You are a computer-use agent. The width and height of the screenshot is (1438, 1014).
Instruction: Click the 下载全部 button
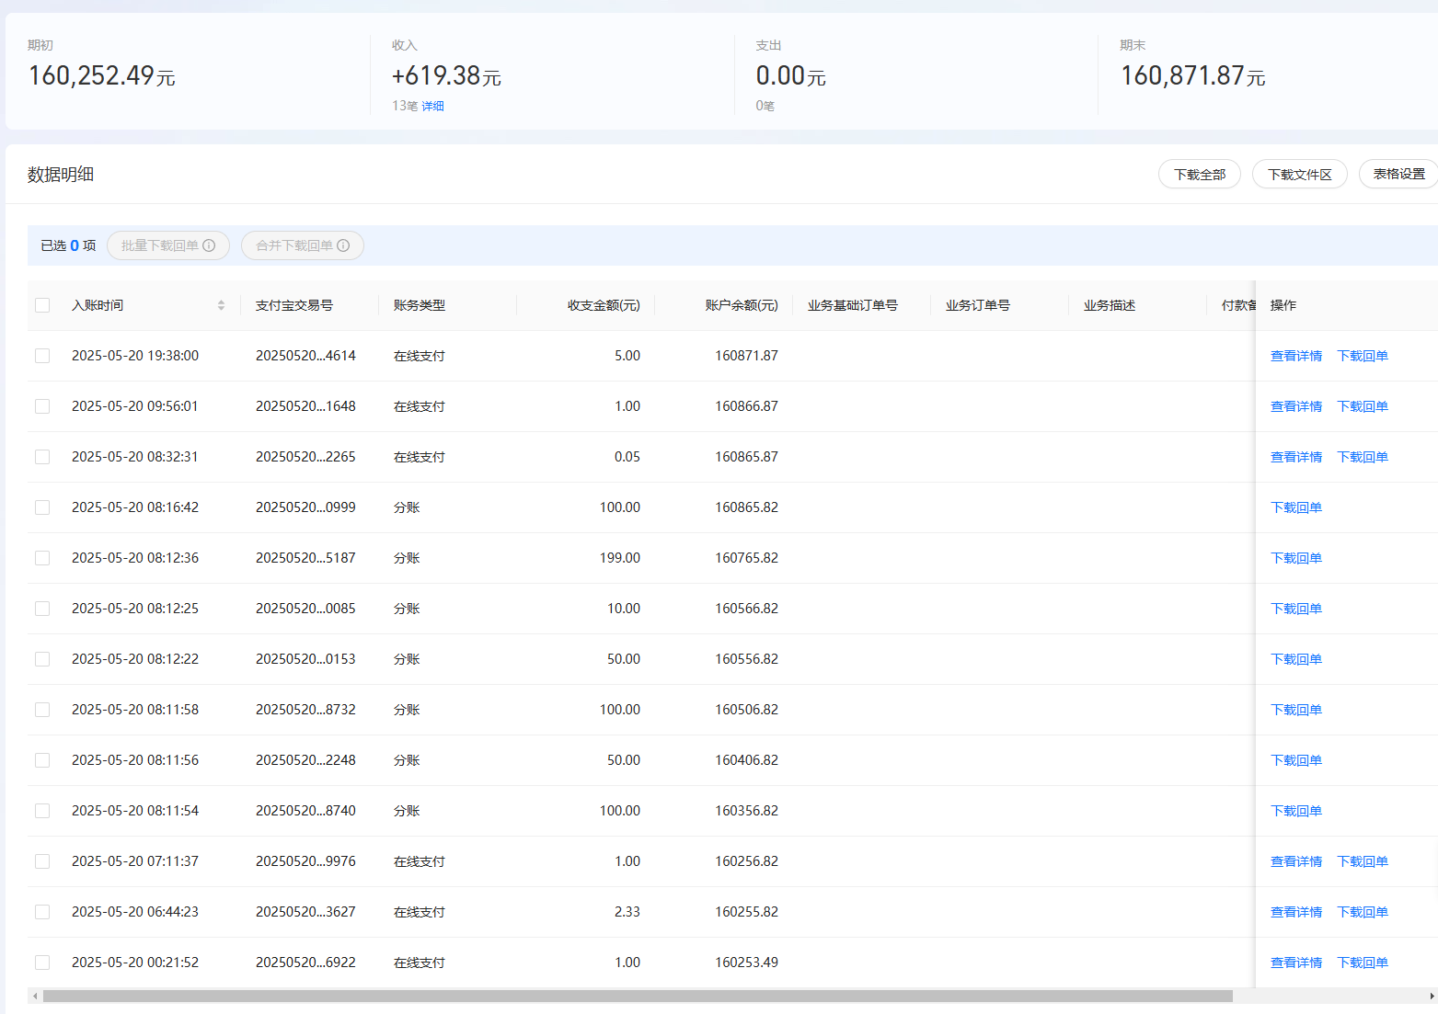[x=1200, y=174]
